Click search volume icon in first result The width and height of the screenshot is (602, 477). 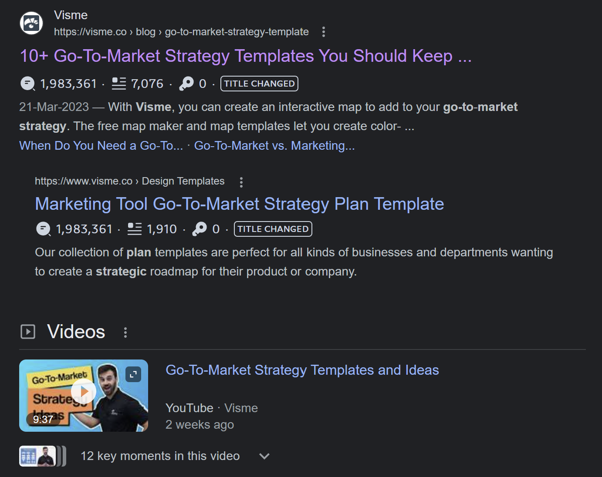click(x=27, y=83)
